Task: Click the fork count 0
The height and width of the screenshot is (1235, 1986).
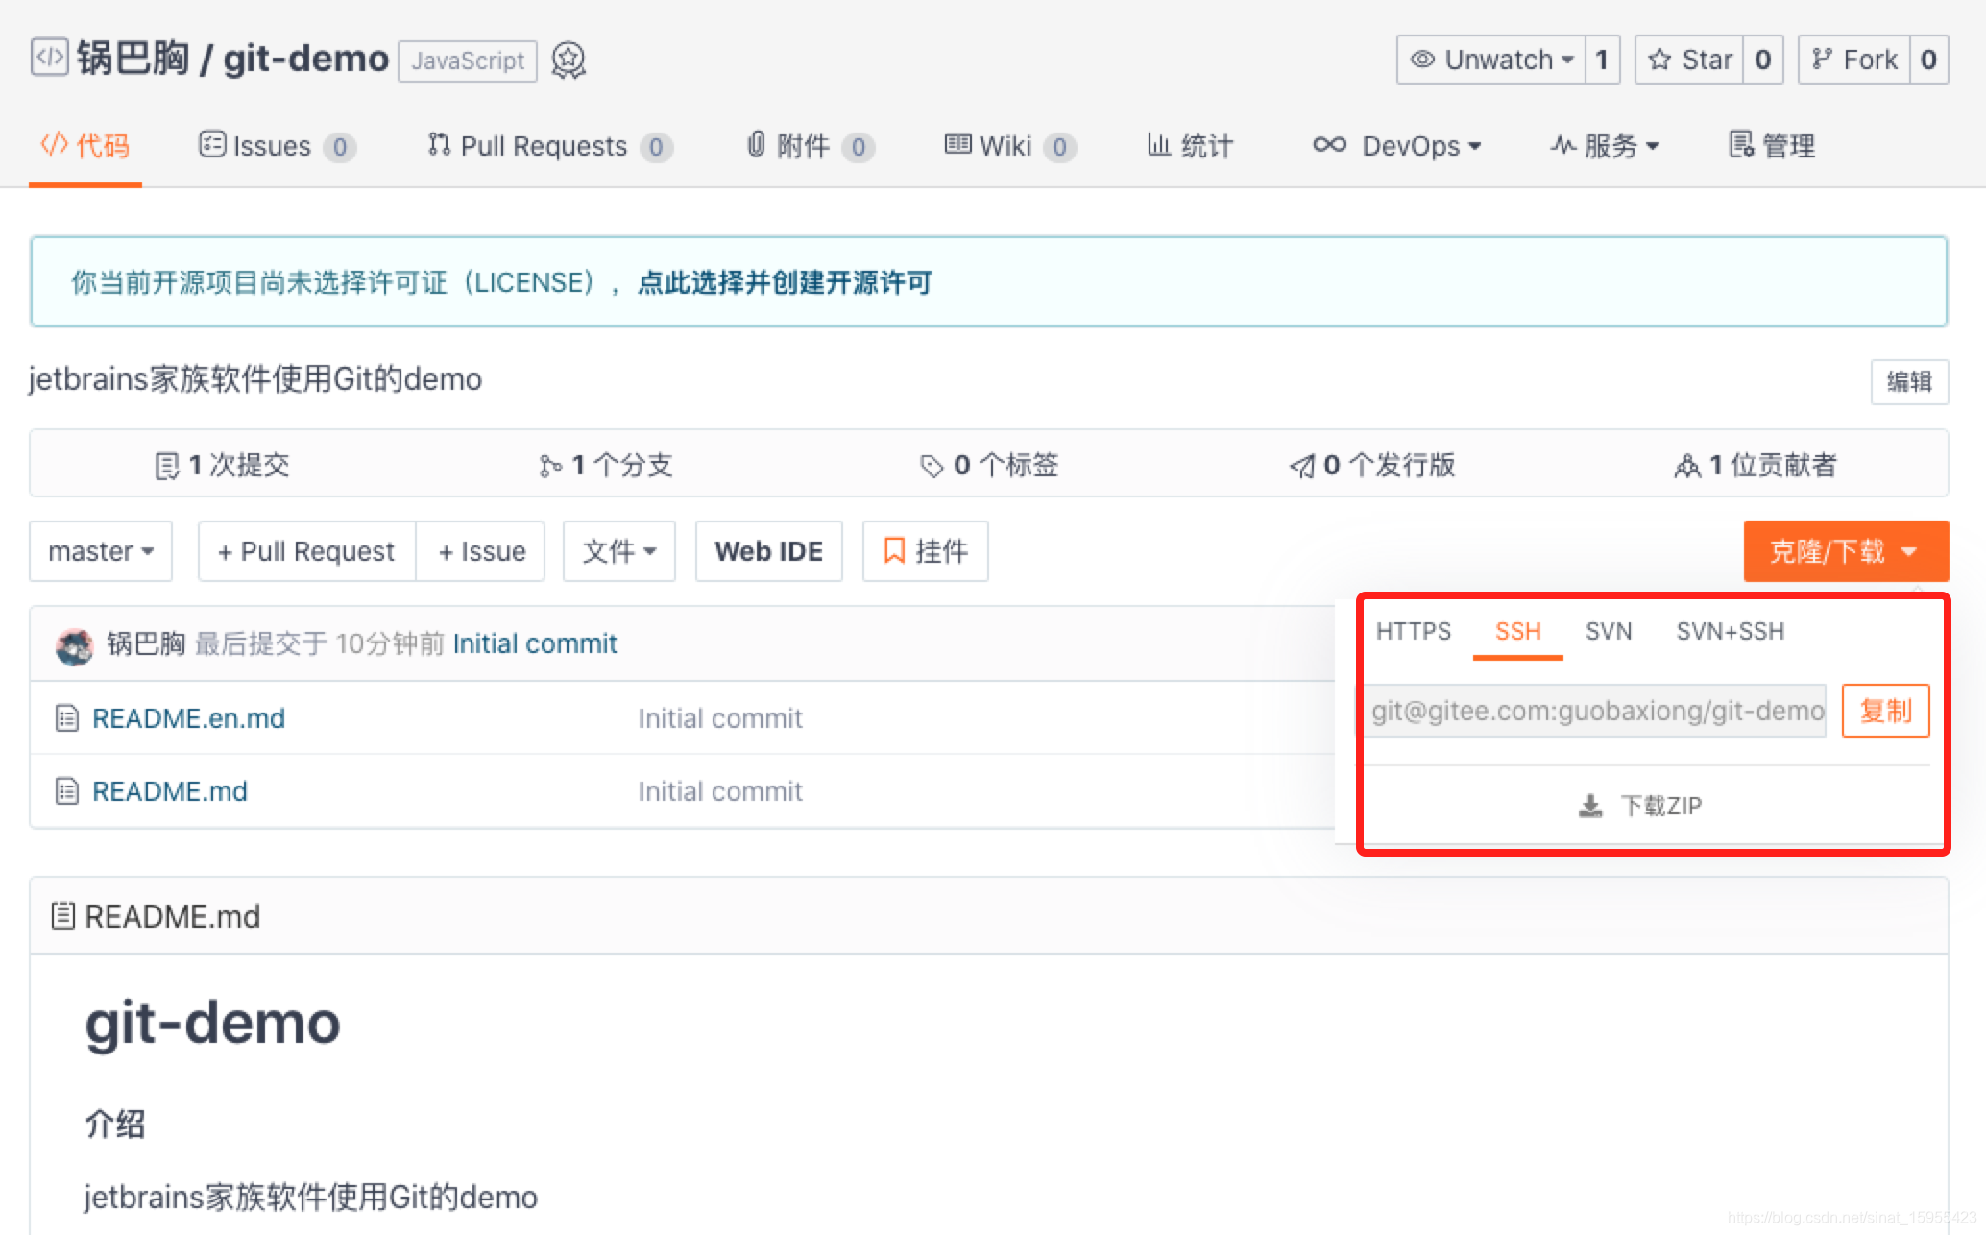Action: [x=1928, y=60]
